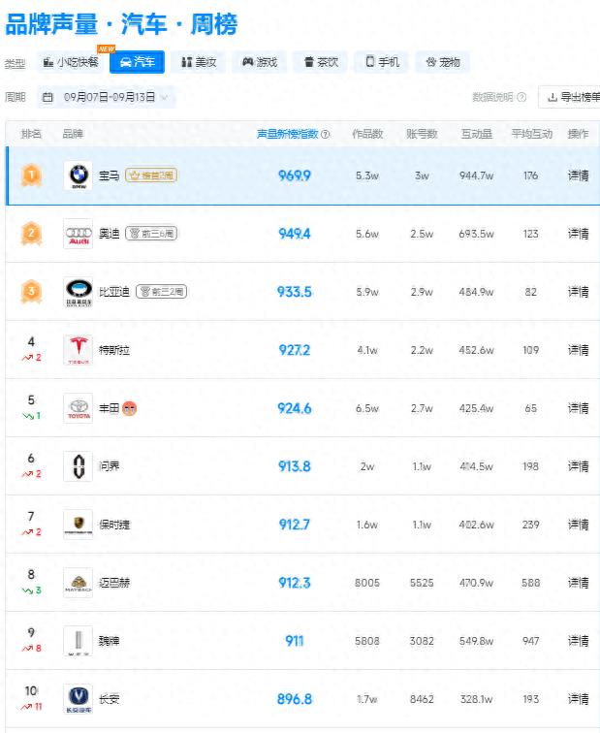Click the help icon beside 数据说明
Image resolution: width=600 pixels, height=733 pixels.
tap(521, 97)
